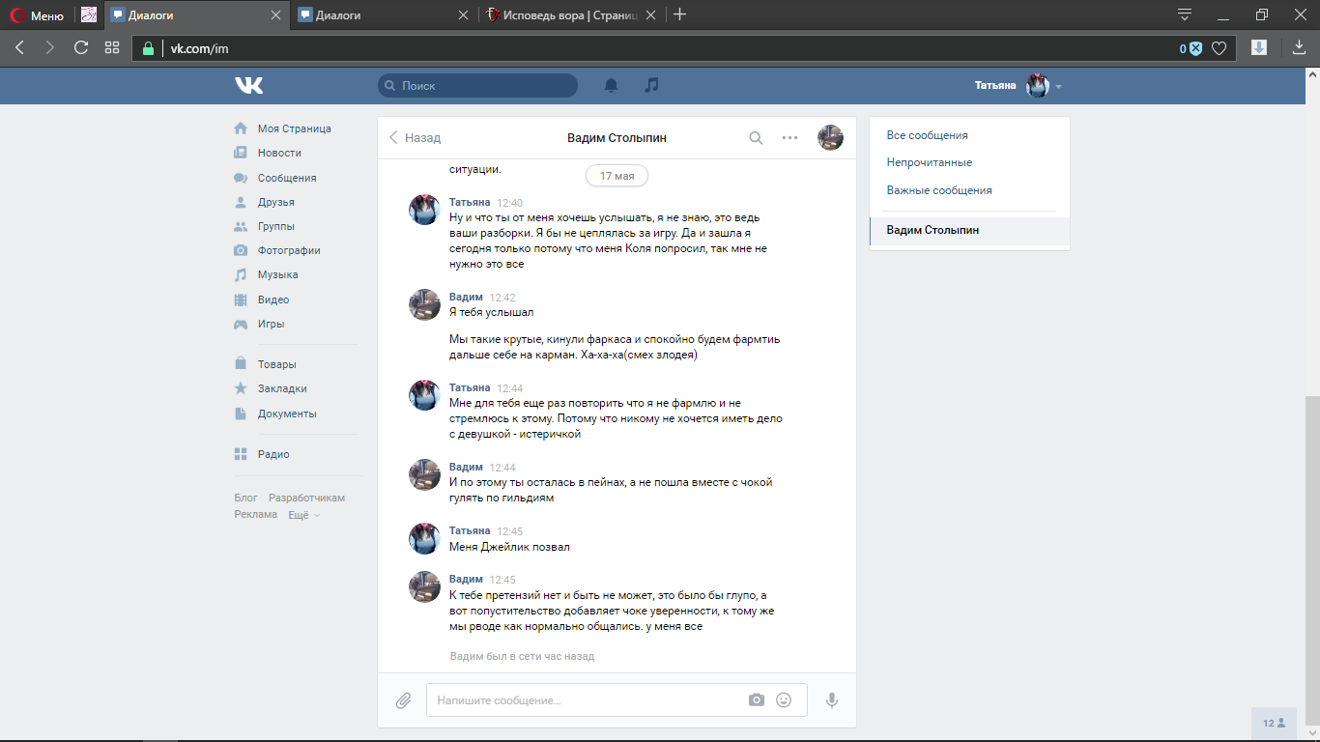
Task: Open Моя Страница in sidebar
Action: click(294, 128)
